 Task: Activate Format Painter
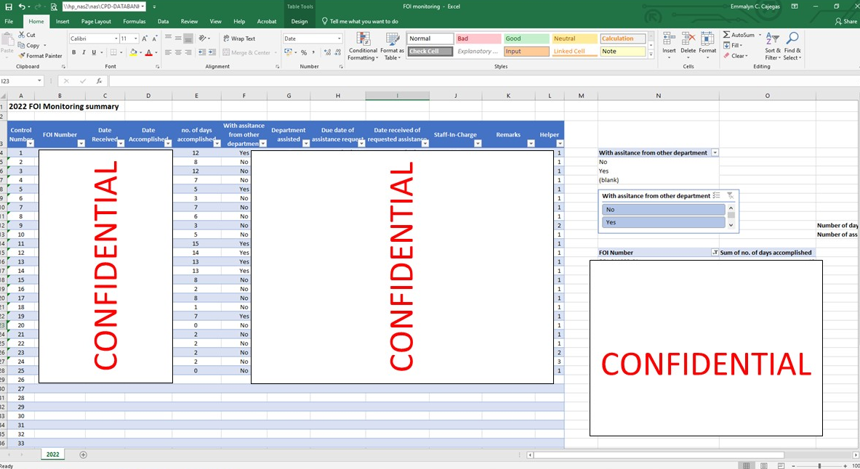(x=40, y=56)
